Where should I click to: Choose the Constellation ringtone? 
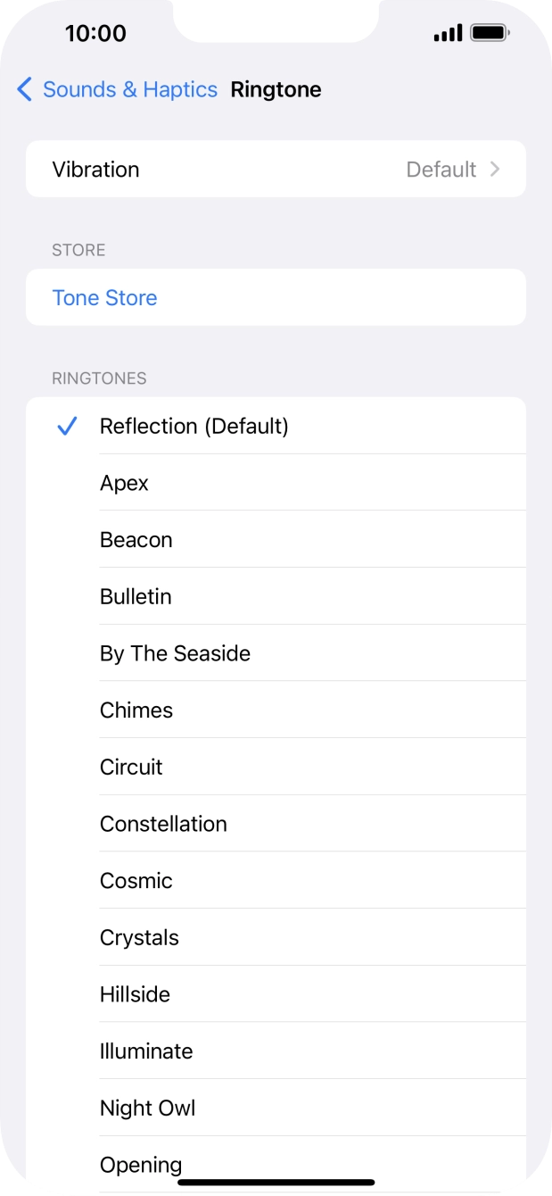pyautogui.click(x=163, y=824)
